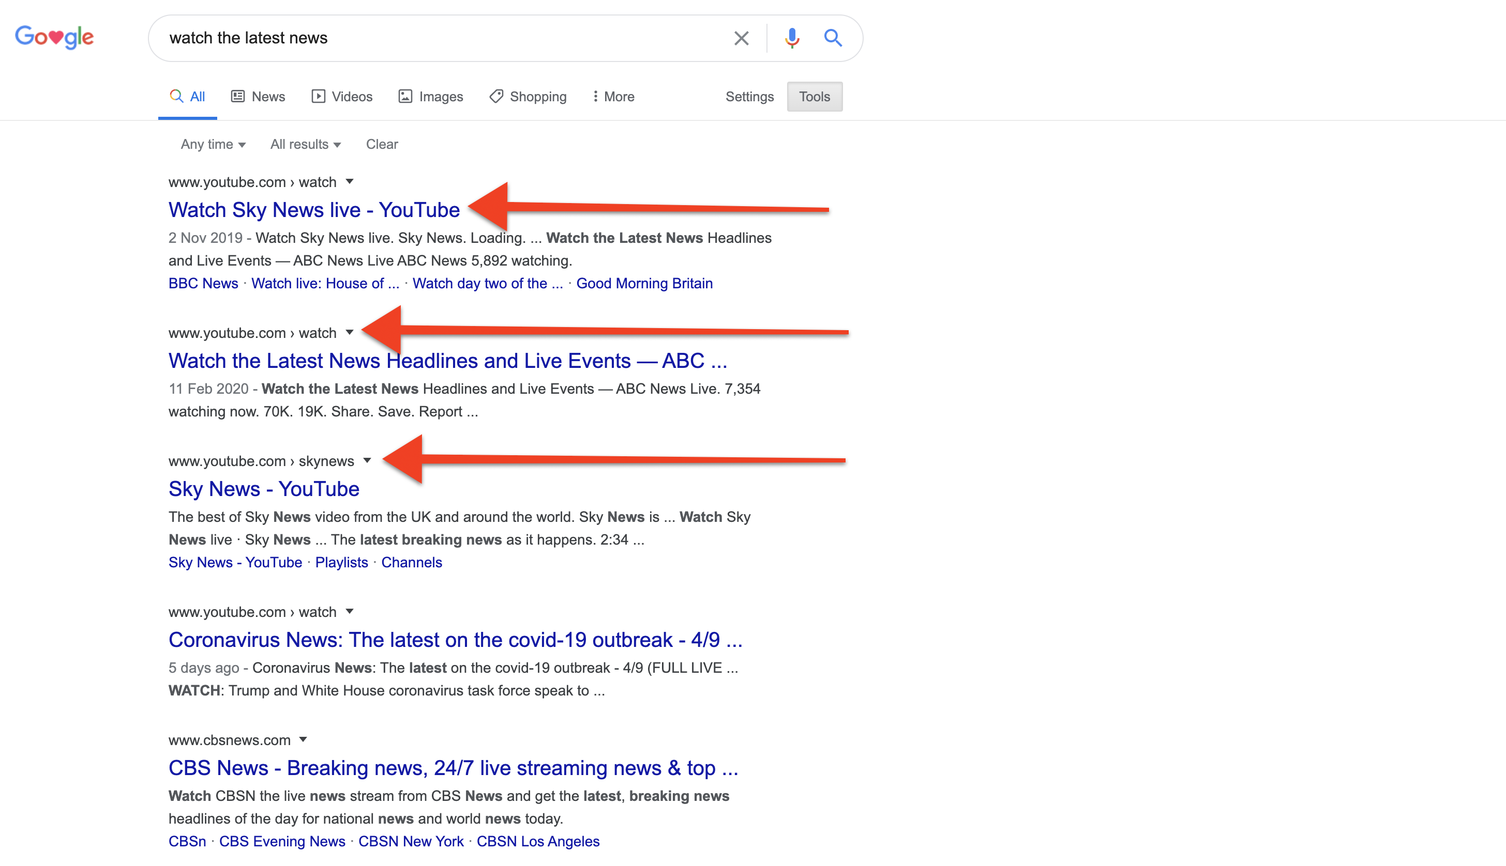Expand arrow beside Coronavirus News result URL

pos(350,611)
